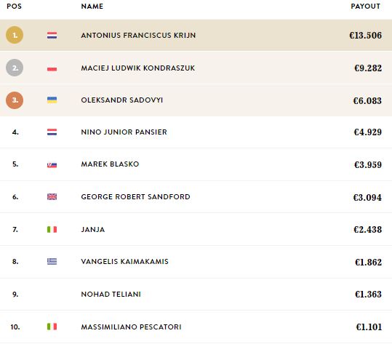Click the gold first-place medal badge
The image size is (392, 344).
pyautogui.click(x=15, y=35)
